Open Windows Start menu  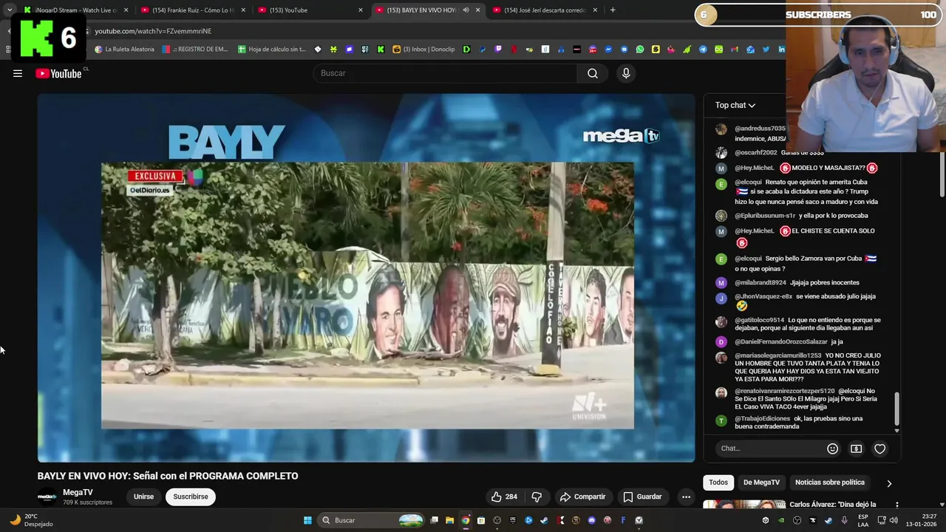[307, 520]
